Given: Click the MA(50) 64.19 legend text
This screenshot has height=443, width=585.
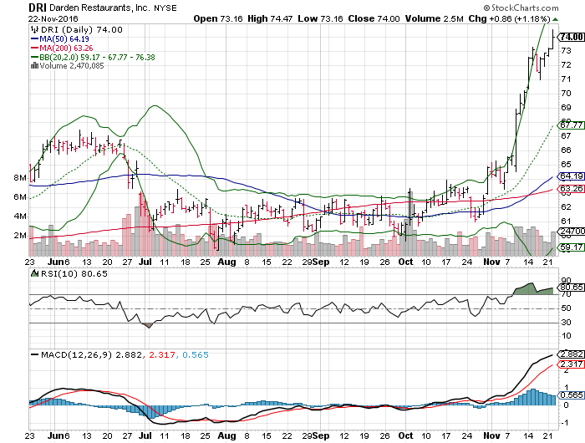Looking at the screenshot, I should tap(64, 38).
